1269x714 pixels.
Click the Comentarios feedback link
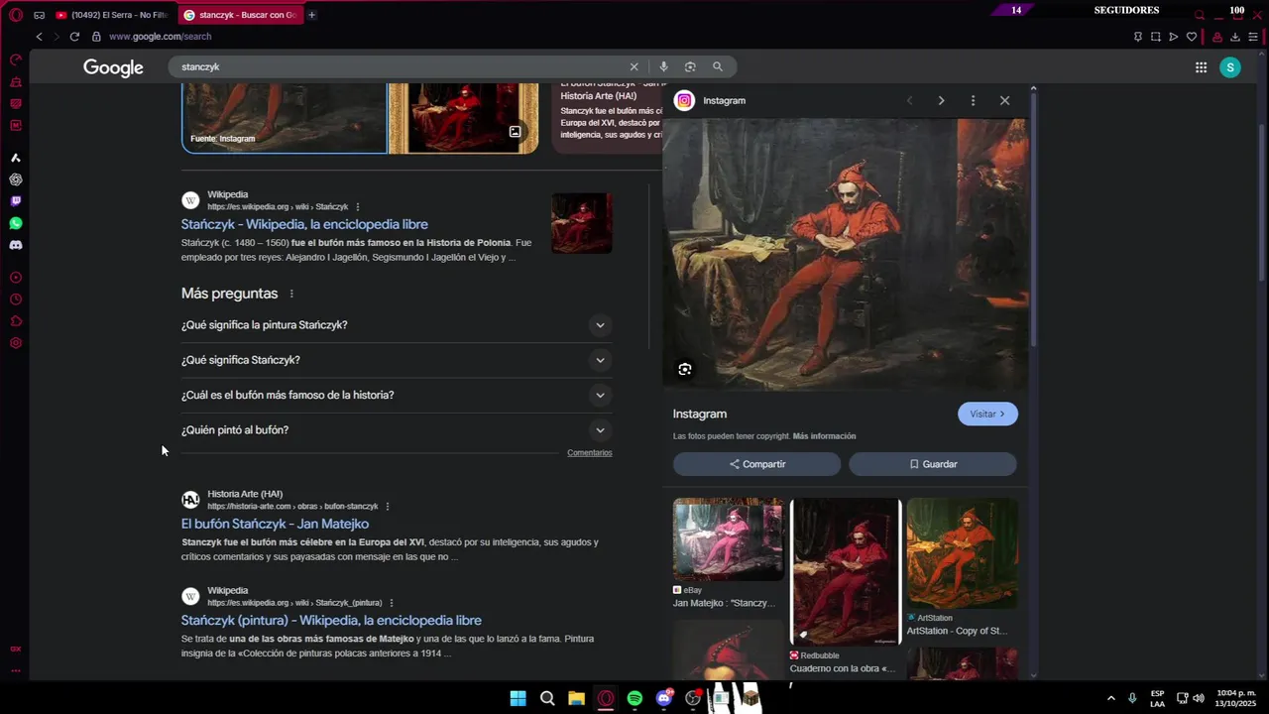[590, 453]
